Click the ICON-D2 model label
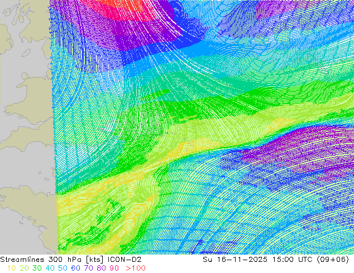Viewport: 354px width, 273px height. click(125, 260)
